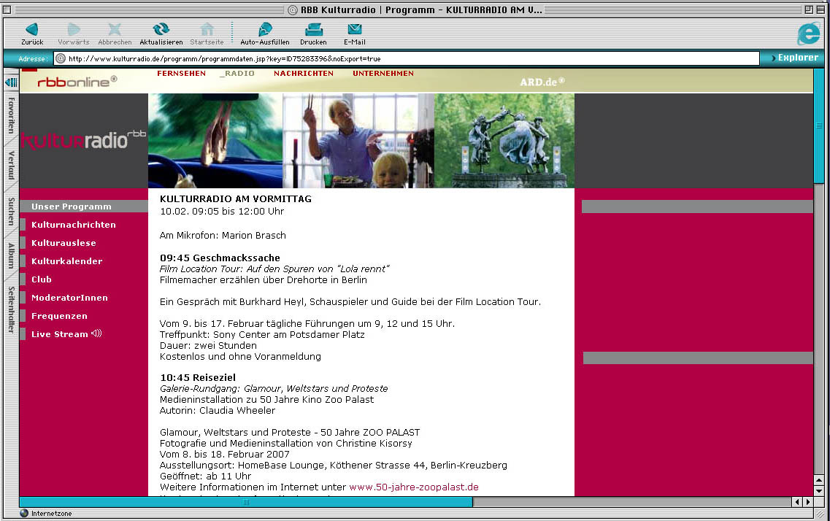830x521 pixels.
Task: Open Club in sidebar
Action: (42, 279)
